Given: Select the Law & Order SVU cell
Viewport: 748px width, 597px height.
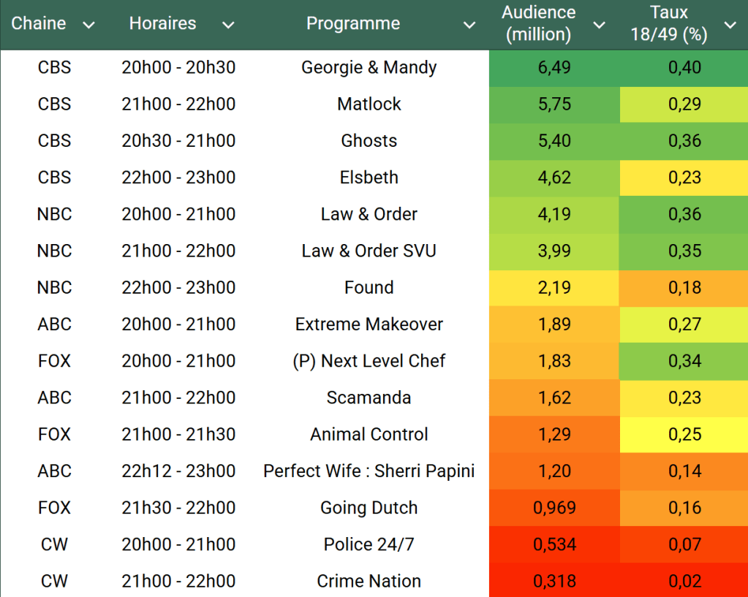Looking at the screenshot, I should coord(369,251).
